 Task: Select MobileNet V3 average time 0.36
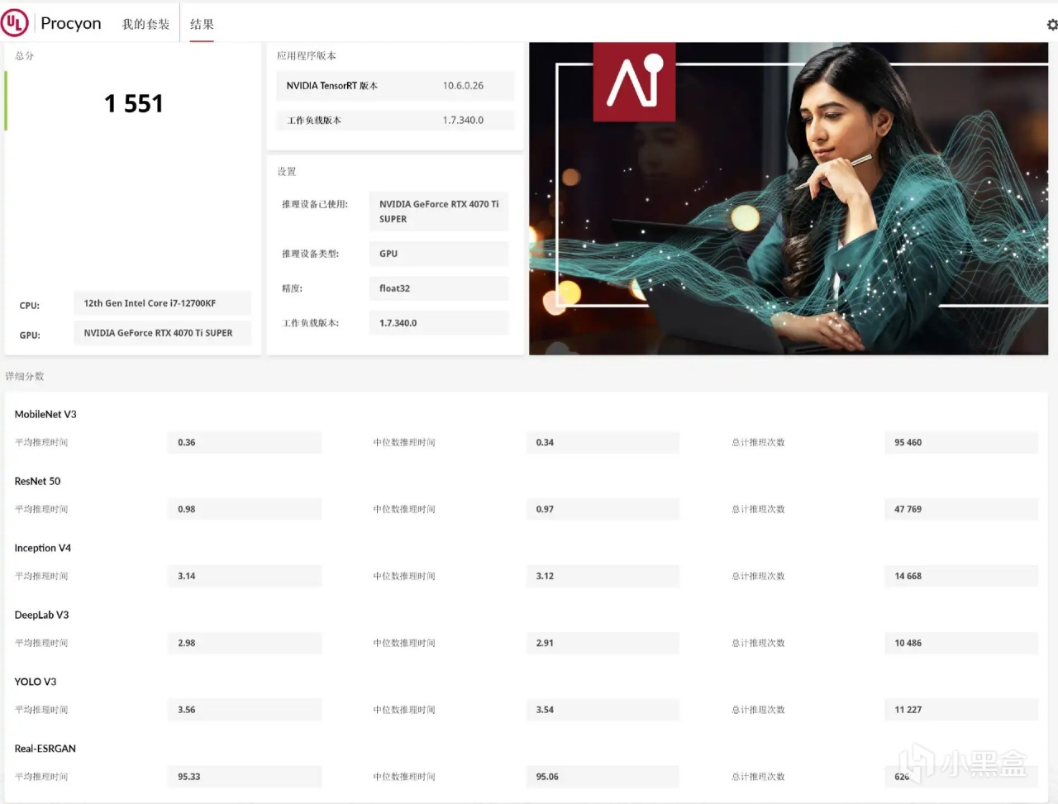point(245,442)
